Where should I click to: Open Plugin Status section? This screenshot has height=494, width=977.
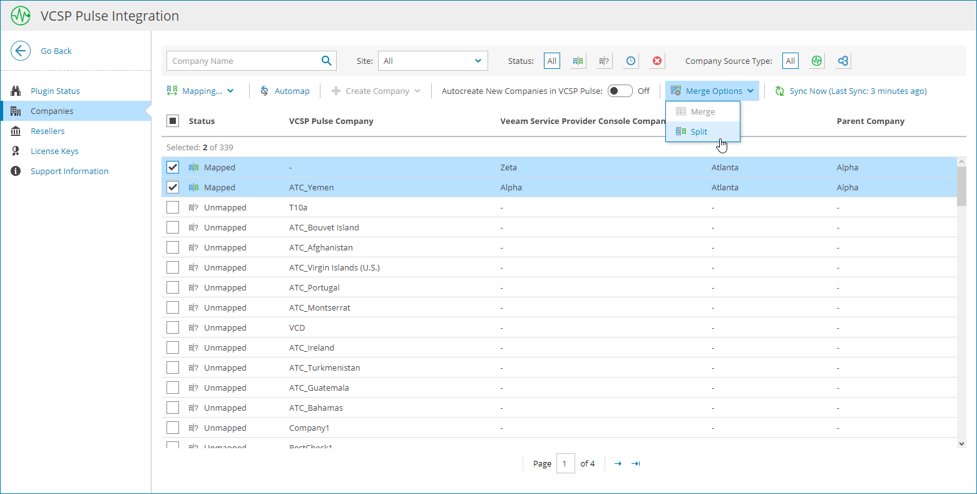point(55,91)
